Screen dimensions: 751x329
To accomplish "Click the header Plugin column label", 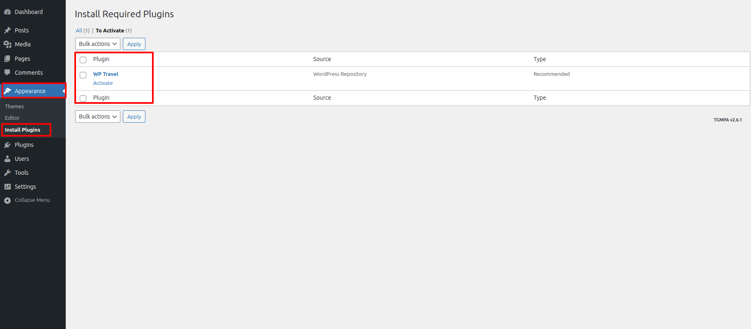I will (101, 59).
